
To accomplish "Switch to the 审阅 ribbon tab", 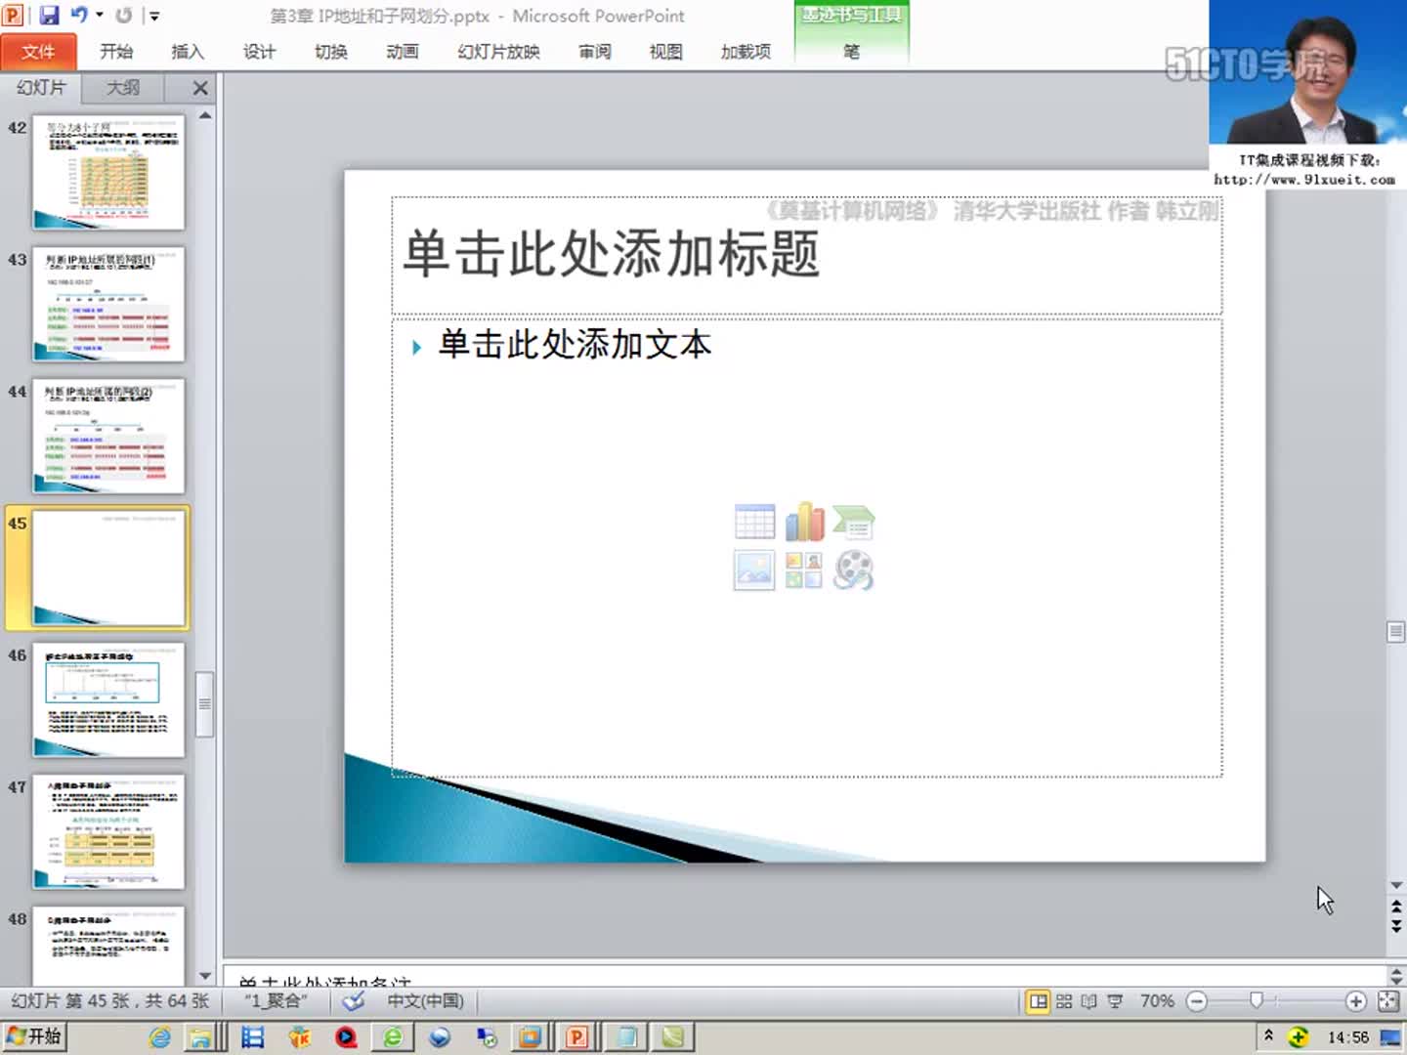I will click(595, 52).
